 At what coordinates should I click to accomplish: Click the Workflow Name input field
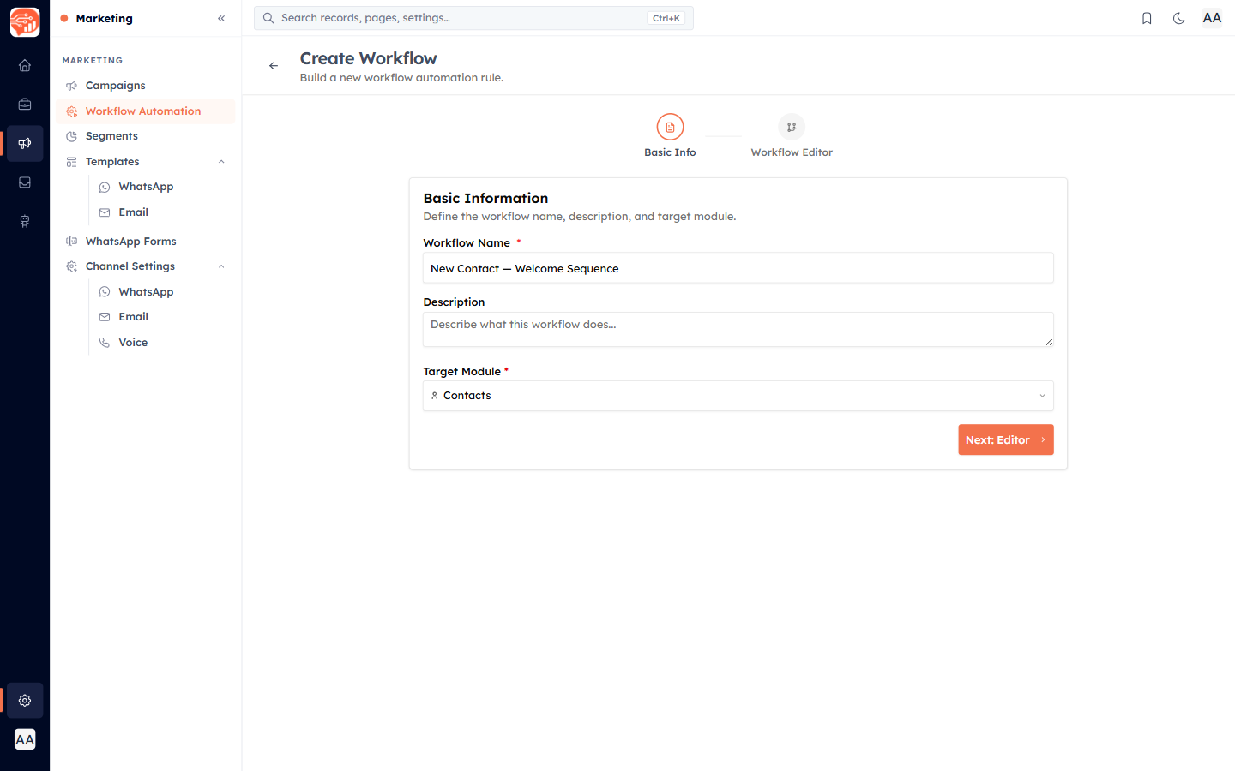click(x=738, y=268)
